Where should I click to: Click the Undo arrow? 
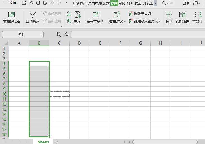[x=52, y=3]
